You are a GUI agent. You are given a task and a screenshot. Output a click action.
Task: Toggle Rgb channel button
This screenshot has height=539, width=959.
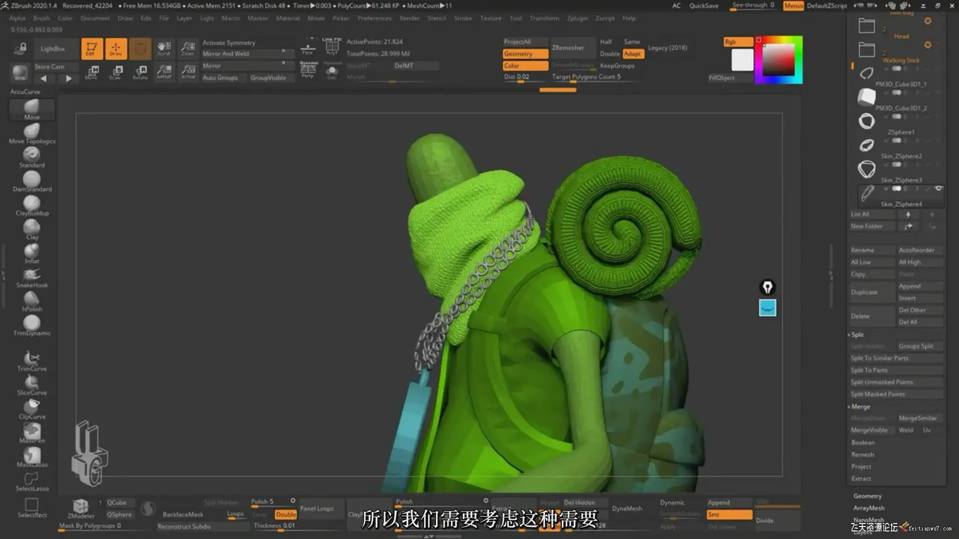click(738, 42)
